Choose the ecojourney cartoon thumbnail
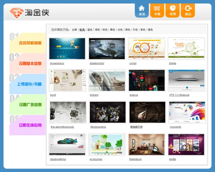The width and height of the screenshot is (215, 172). tap(107, 144)
